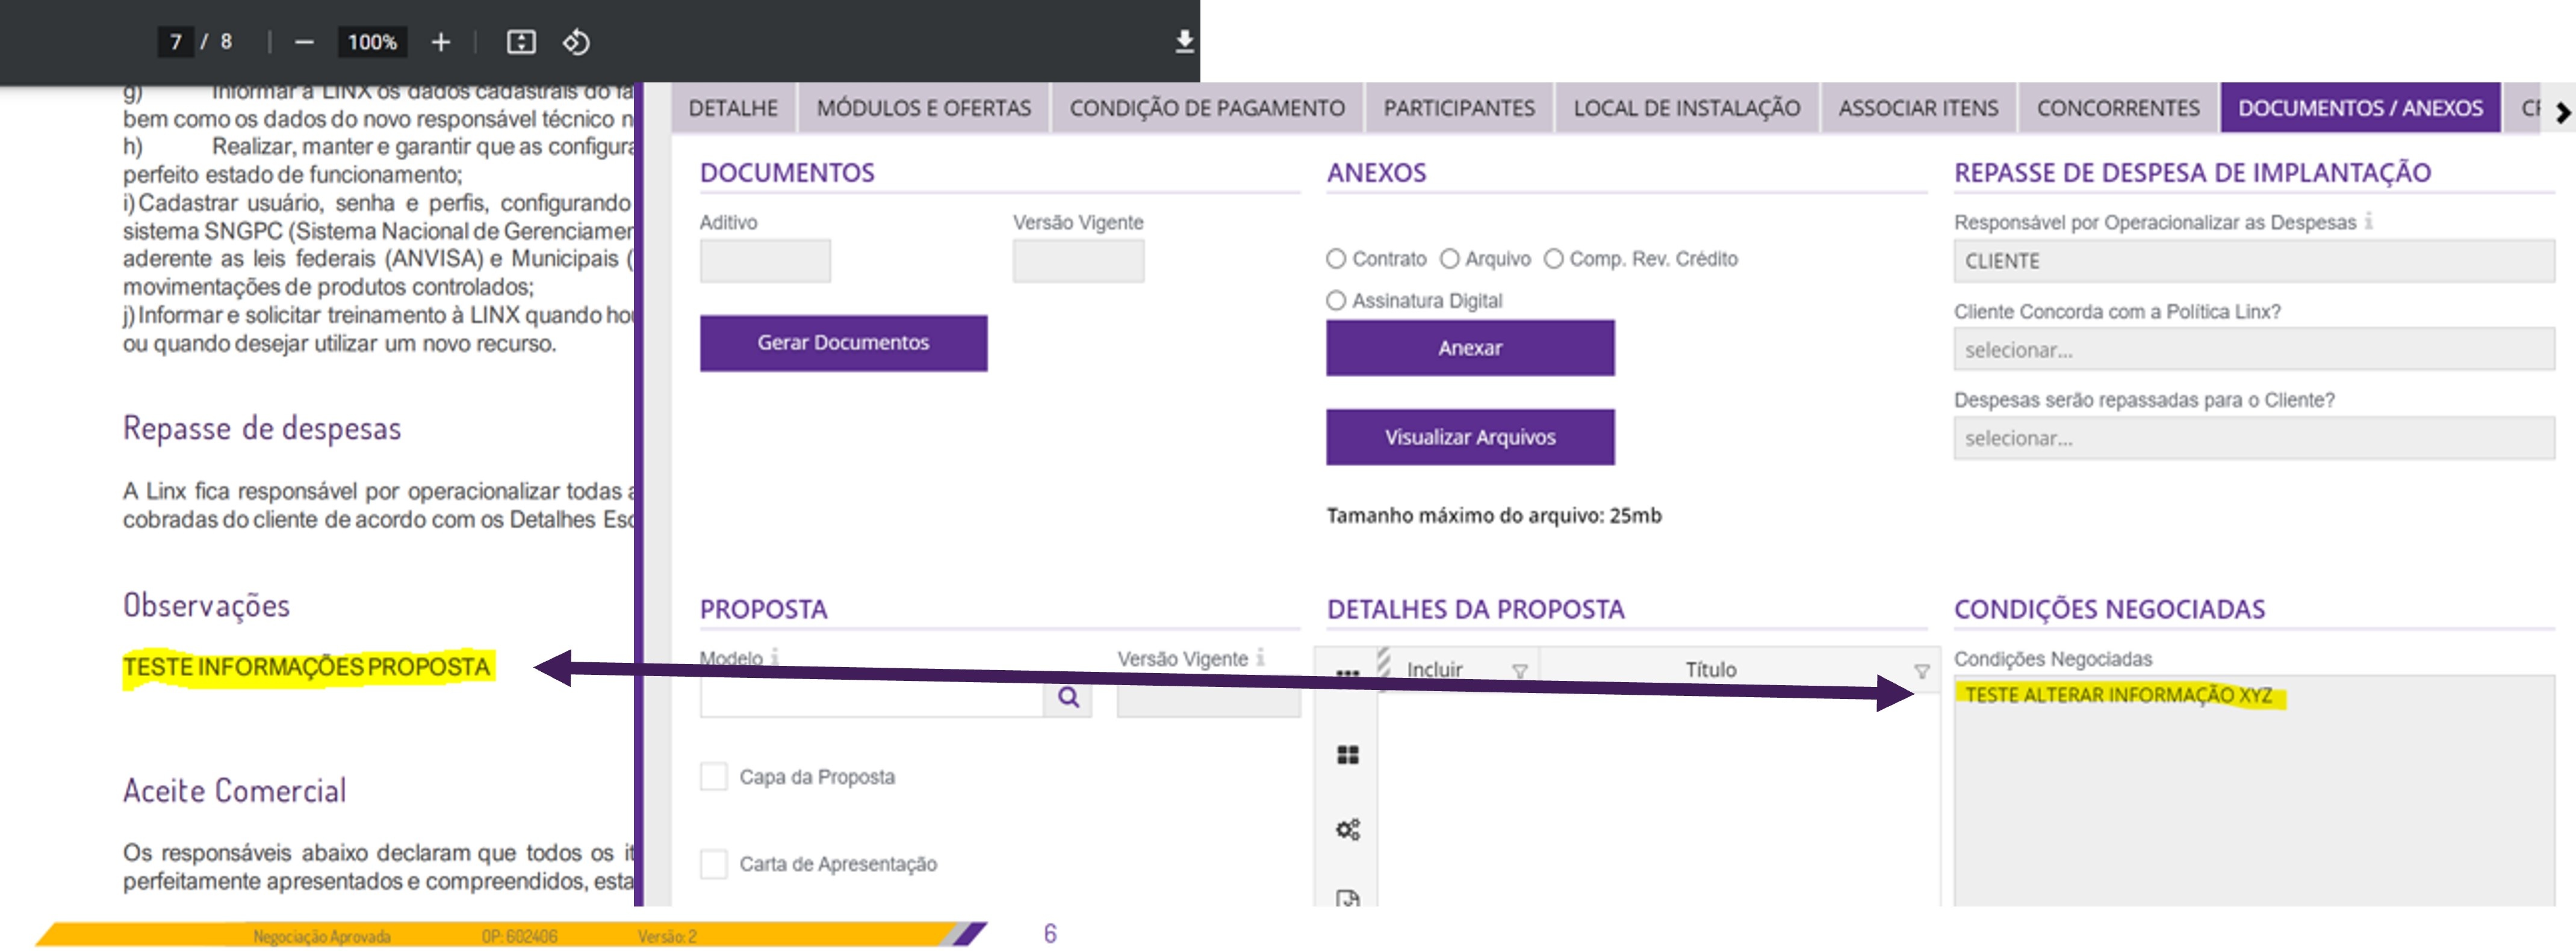Open the Despesas serão repassadas dropdown
Viewport: 2576px width, 951px height.
coord(2252,439)
